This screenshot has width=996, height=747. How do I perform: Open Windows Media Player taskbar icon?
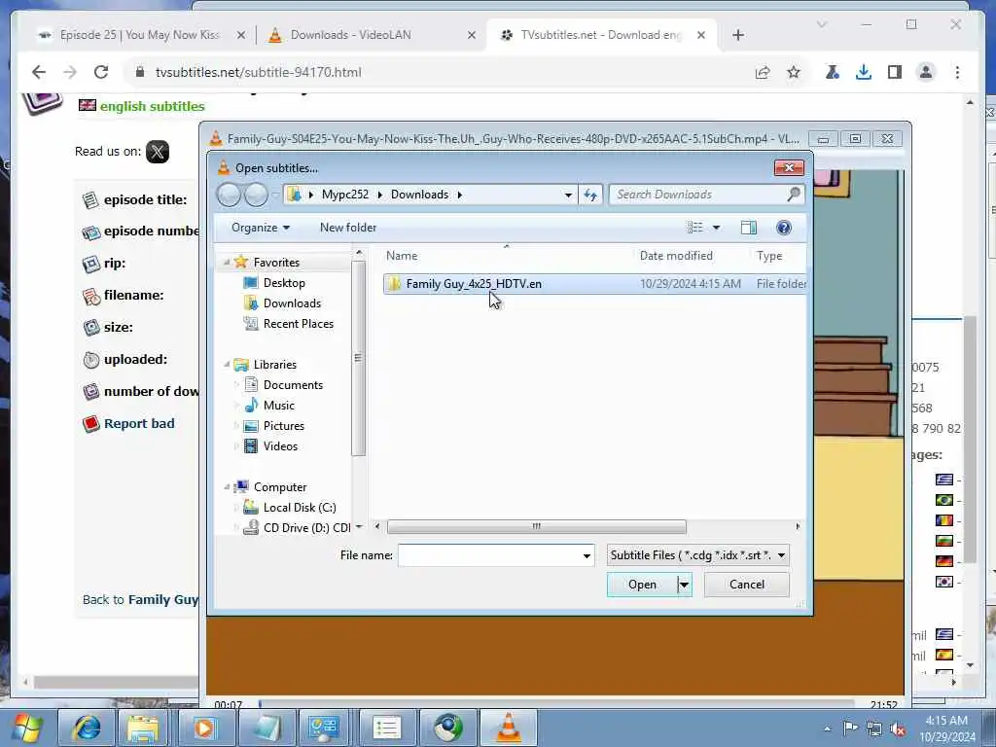204,728
